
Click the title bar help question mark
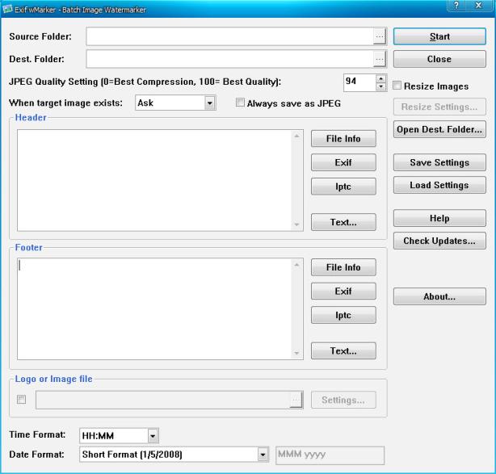tap(458, 6)
